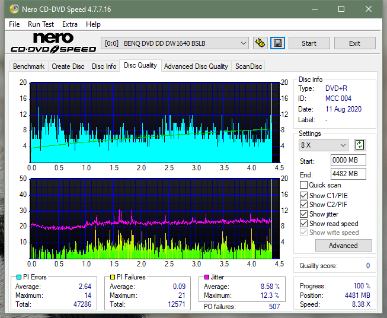Switch to the Advanced Disc Quality tab
The width and height of the screenshot is (387, 318).
pyautogui.click(x=196, y=66)
